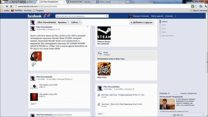
Task: Jump to 2012 in timeline navigator
Action: click(163, 25)
